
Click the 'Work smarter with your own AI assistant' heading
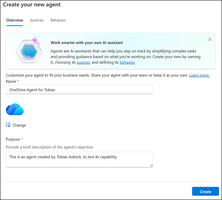coord(87,43)
